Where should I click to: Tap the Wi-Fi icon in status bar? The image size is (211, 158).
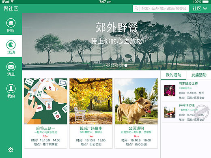(x=12, y=2)
